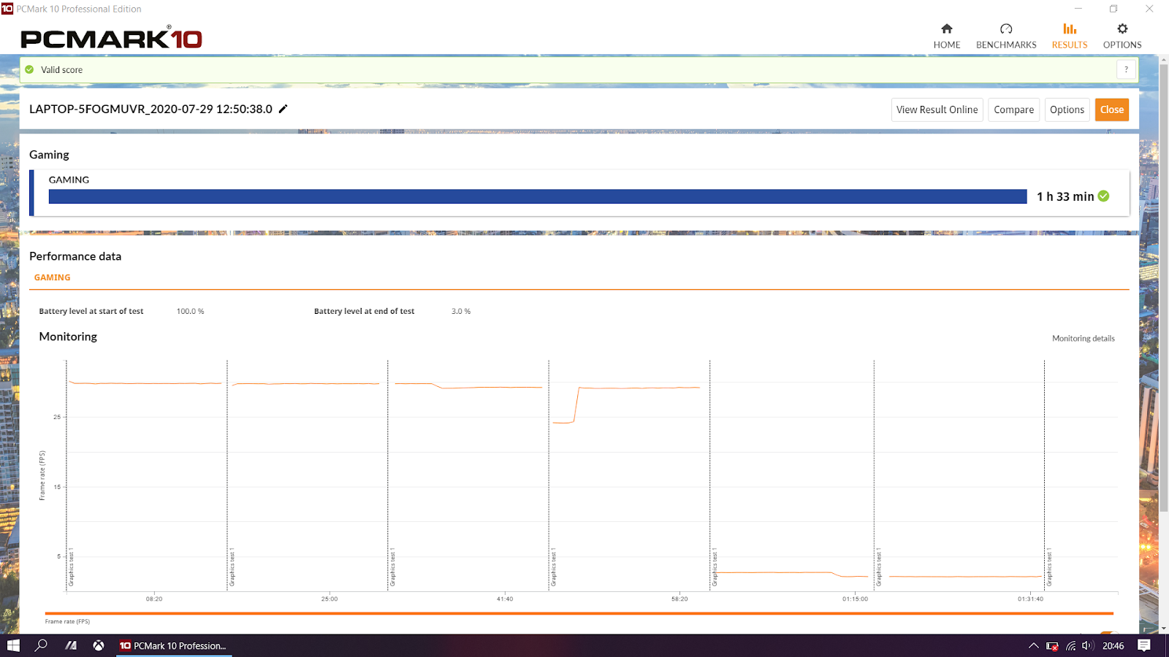Click the PCMark 10 taskbar button

pos(174,645)
